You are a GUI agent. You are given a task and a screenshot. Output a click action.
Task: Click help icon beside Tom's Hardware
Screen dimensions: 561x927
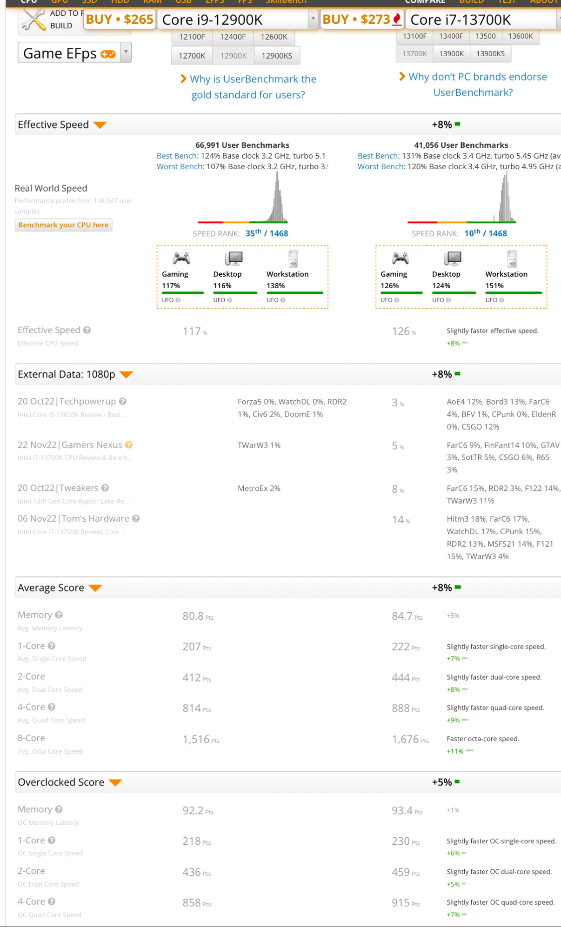136,518
